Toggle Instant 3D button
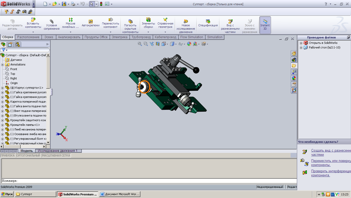351x198 pixels. coord(265,25)
